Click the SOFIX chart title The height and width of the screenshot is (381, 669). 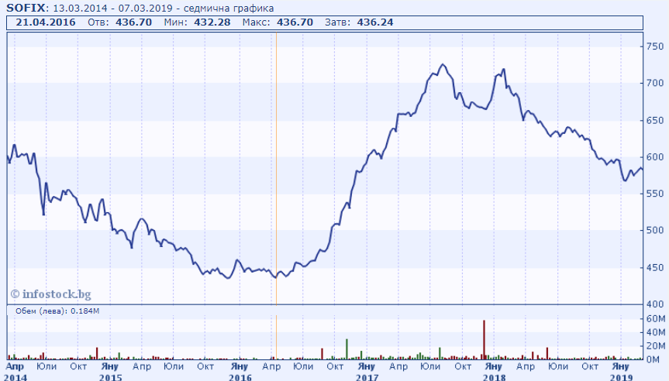point(27,8)
